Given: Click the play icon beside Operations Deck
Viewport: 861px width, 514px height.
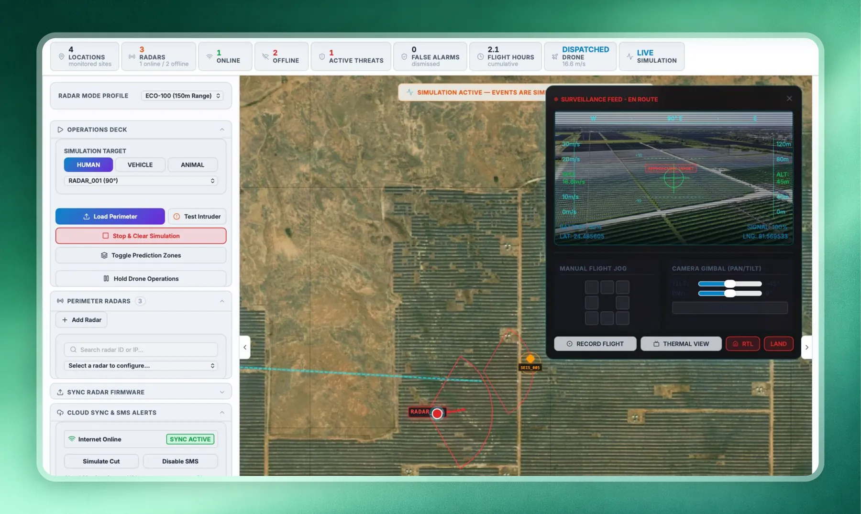Looking at the screenshot, I should pos(60,130).
